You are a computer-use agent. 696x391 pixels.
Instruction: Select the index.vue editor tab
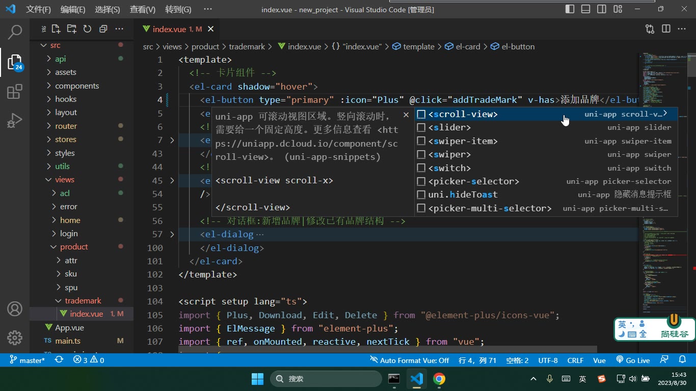click(x=178, y=29)
